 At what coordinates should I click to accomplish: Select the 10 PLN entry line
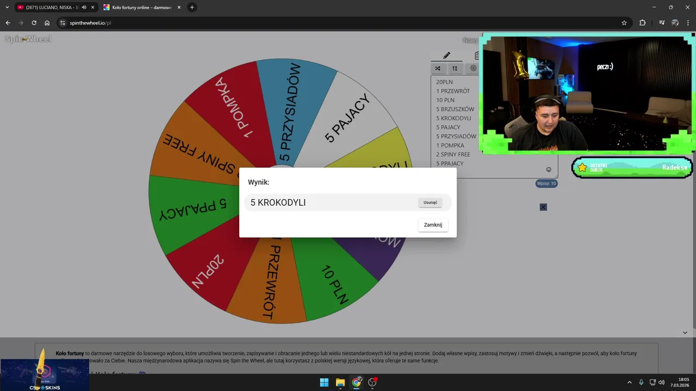click(445, 100)
